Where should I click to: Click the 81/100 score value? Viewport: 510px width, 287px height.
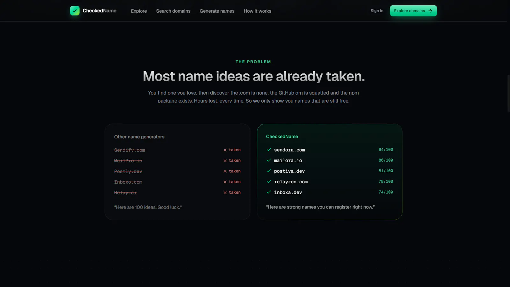tap(386, 171)
